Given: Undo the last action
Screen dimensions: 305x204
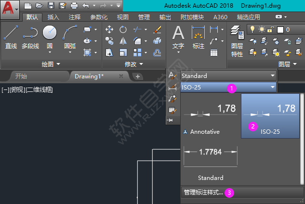Looking at the screenshot, I should (x=86, y=6).
